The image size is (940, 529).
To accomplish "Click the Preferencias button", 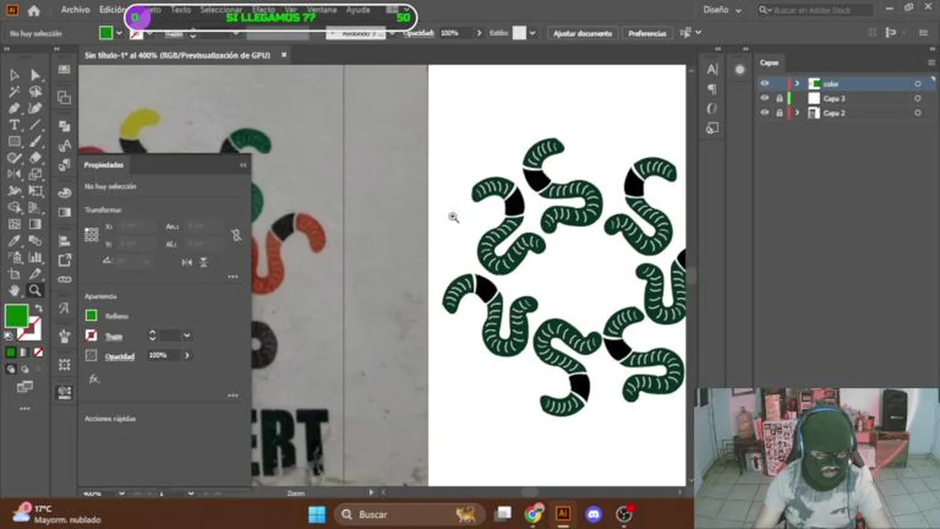I will 647,34.
